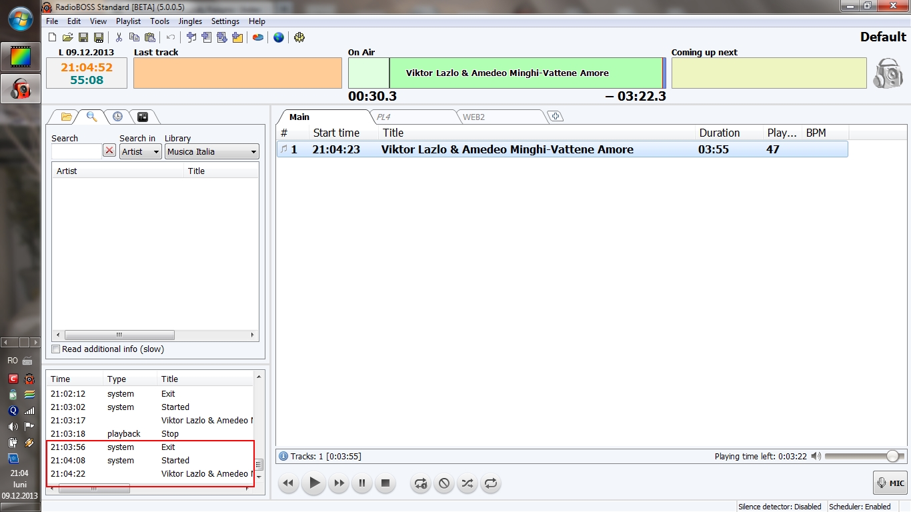Skip to next track button

tap(339, 483)
